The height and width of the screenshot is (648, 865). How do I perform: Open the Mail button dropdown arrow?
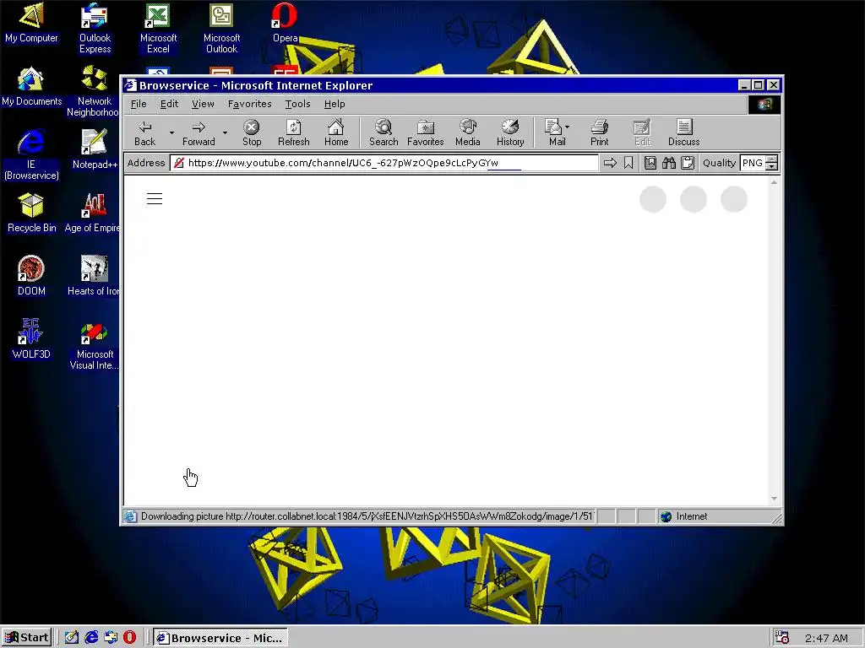click(568, 127)
